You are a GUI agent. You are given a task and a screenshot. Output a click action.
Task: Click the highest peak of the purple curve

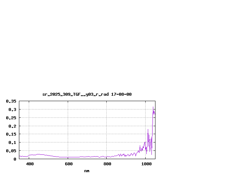153,107
